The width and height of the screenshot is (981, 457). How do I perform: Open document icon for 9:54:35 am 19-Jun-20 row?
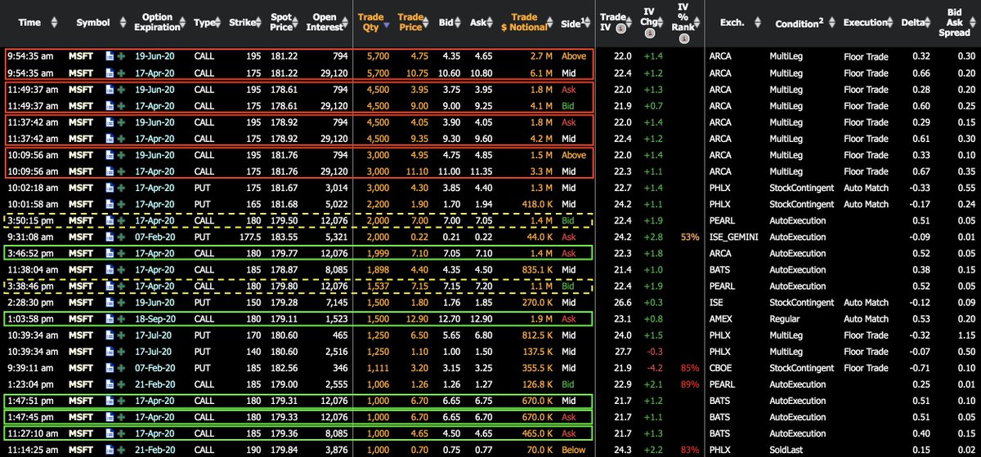110,58
